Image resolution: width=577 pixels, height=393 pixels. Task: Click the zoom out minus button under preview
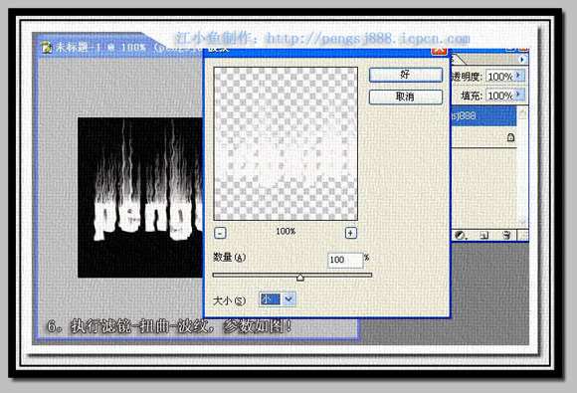click(x=220, y=233)
